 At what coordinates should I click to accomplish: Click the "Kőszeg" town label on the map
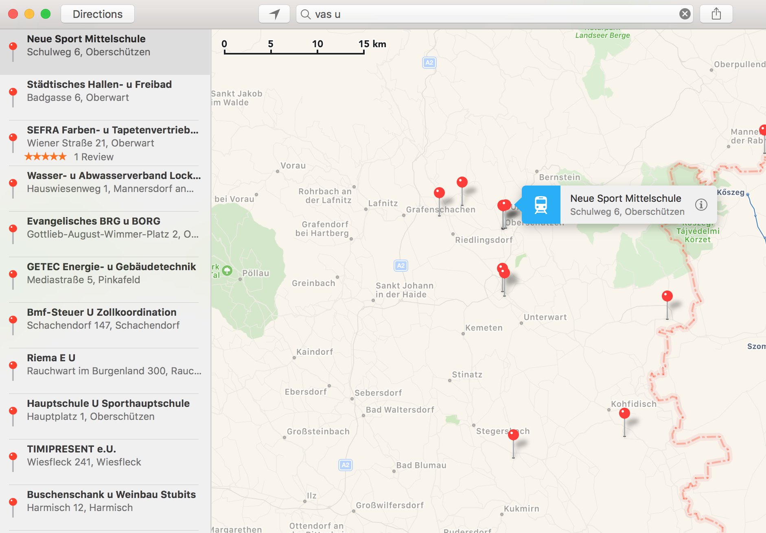(x=731, y=192)
